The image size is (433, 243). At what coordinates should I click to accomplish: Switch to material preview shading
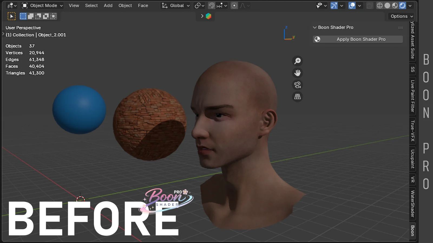point(395,5)
